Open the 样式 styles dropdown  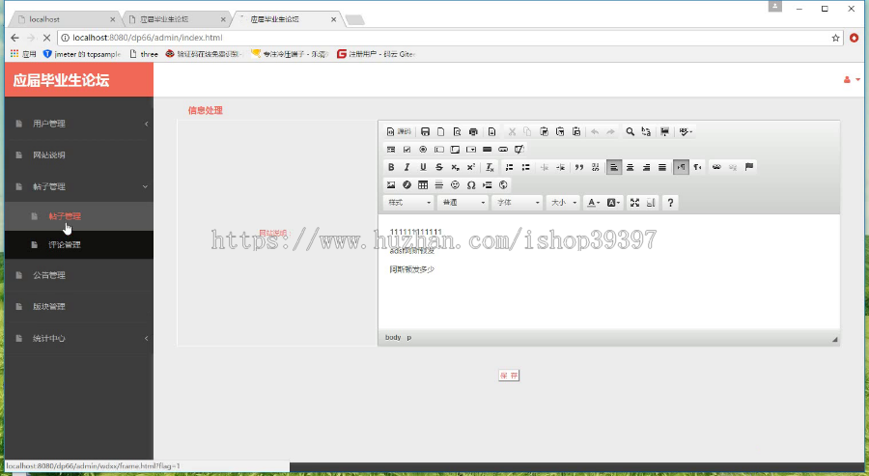click(408, 203)
